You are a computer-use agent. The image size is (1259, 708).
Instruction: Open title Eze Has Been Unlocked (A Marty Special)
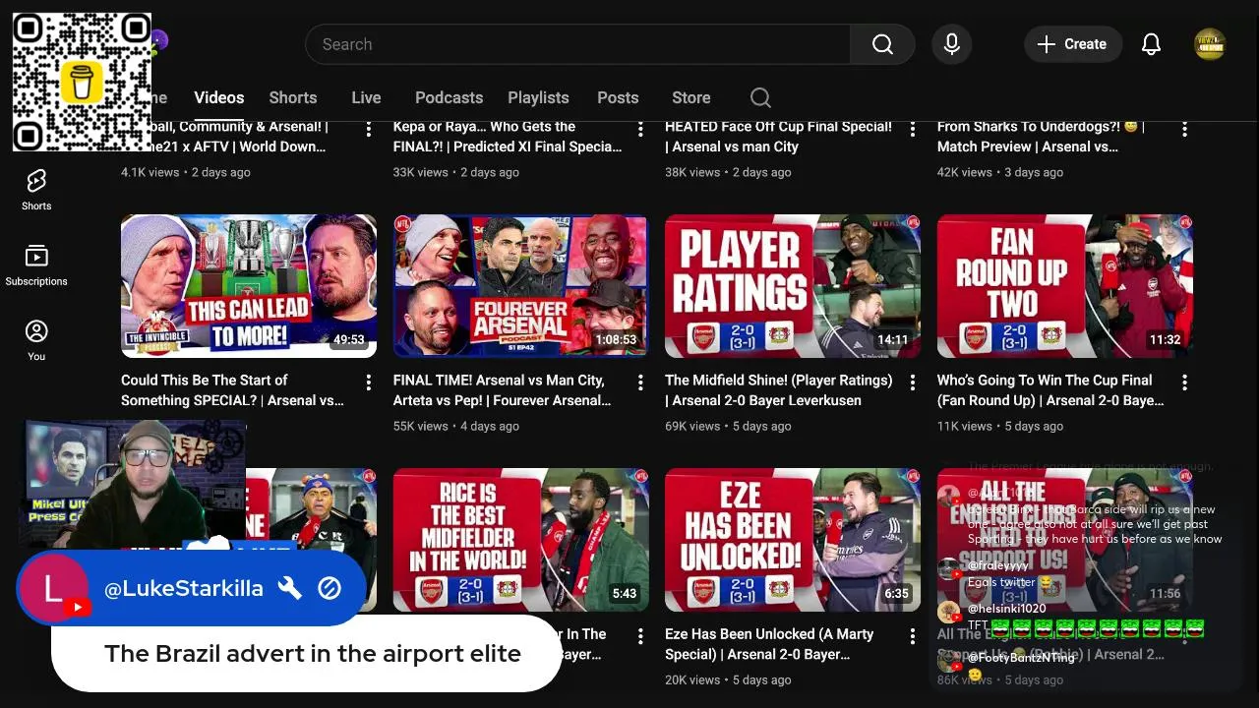tap(769, 644)
